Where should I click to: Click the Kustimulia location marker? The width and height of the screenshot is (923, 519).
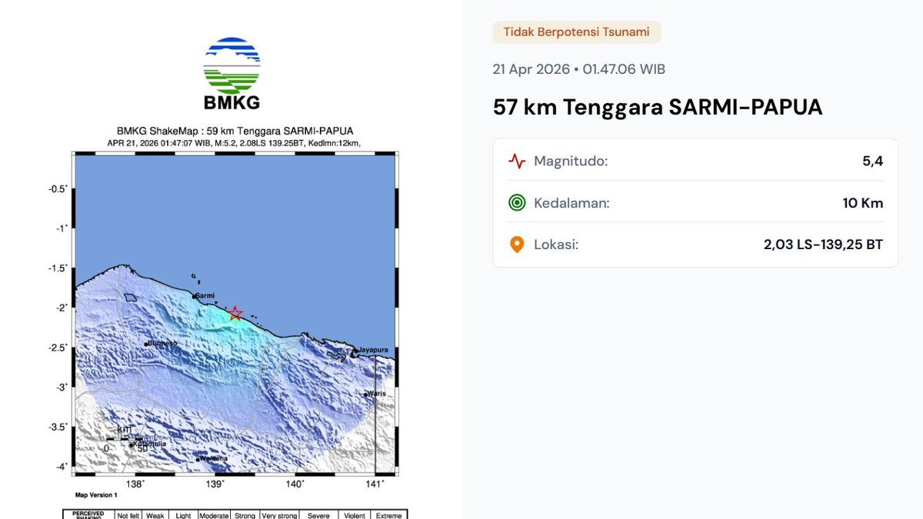click(132, 444)
